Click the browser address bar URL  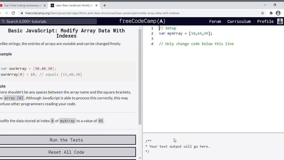[x=103, y=13]
